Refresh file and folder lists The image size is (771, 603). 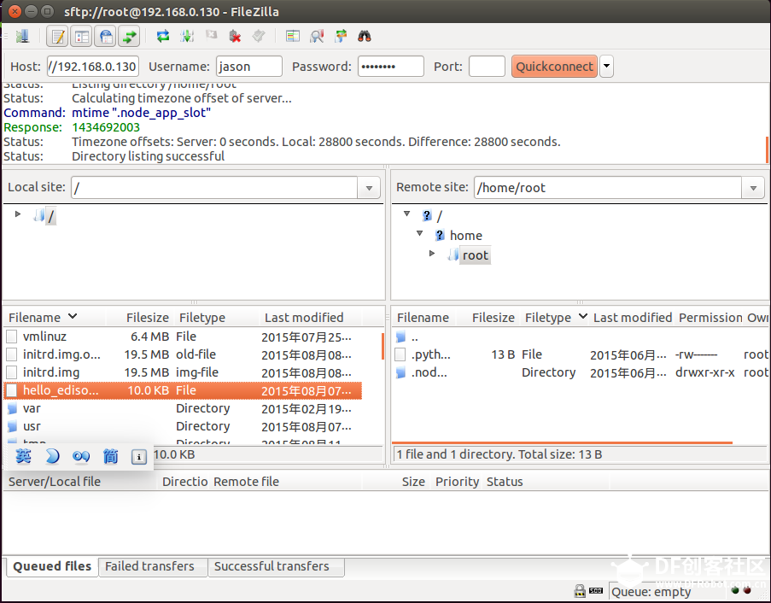[163, 36]
